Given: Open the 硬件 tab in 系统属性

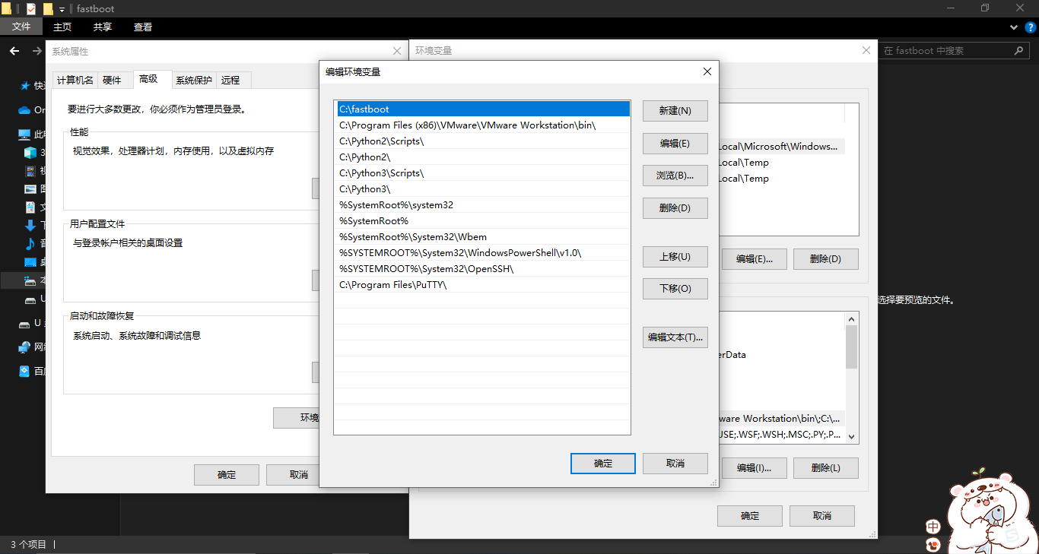Looking at the screenshot, I should [112, 81].
